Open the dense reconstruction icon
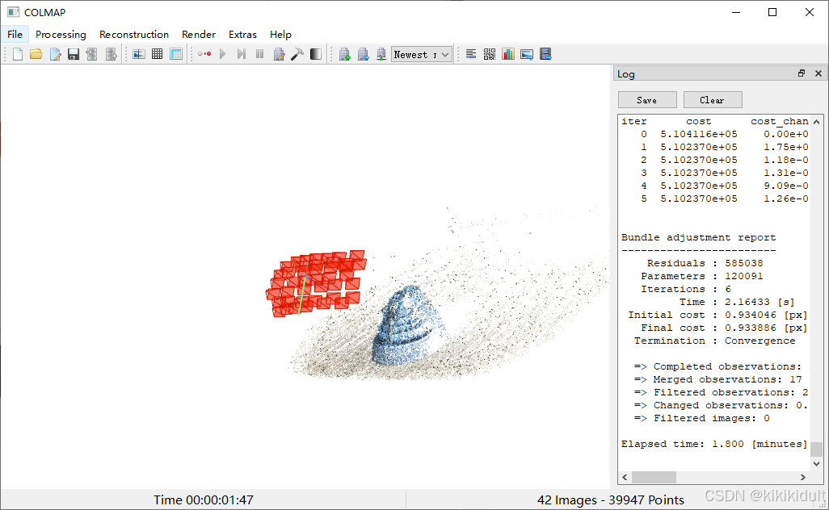Image resolution: width=829 pixels, height=510 pixels. (x=316, y=54)
